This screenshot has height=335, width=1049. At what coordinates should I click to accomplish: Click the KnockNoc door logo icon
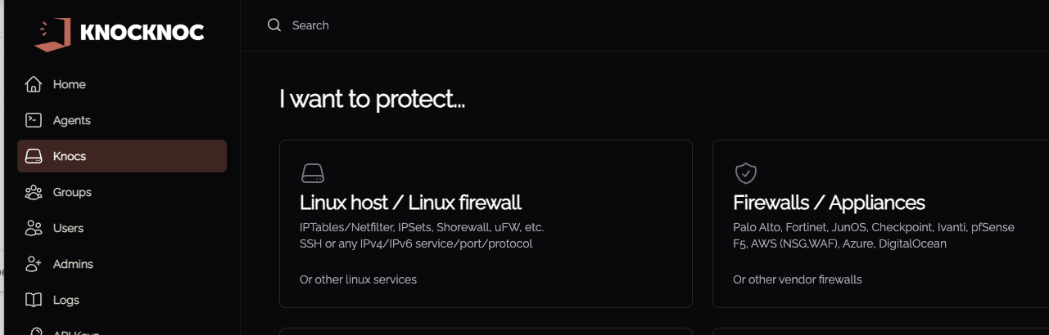pos(54,34)
